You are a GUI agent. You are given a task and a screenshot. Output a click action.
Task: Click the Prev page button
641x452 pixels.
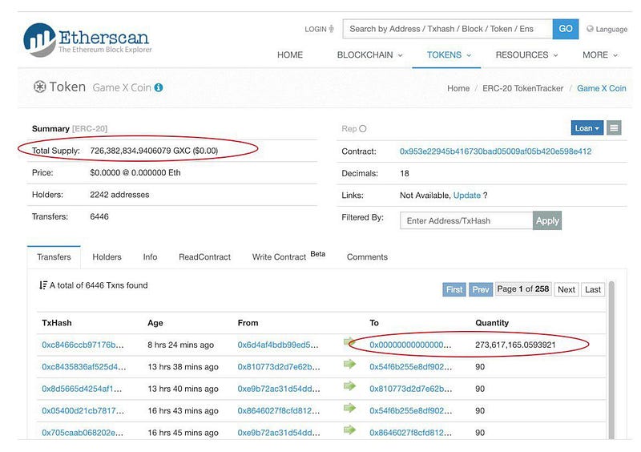pyautogui.click(x=481, y=289)
